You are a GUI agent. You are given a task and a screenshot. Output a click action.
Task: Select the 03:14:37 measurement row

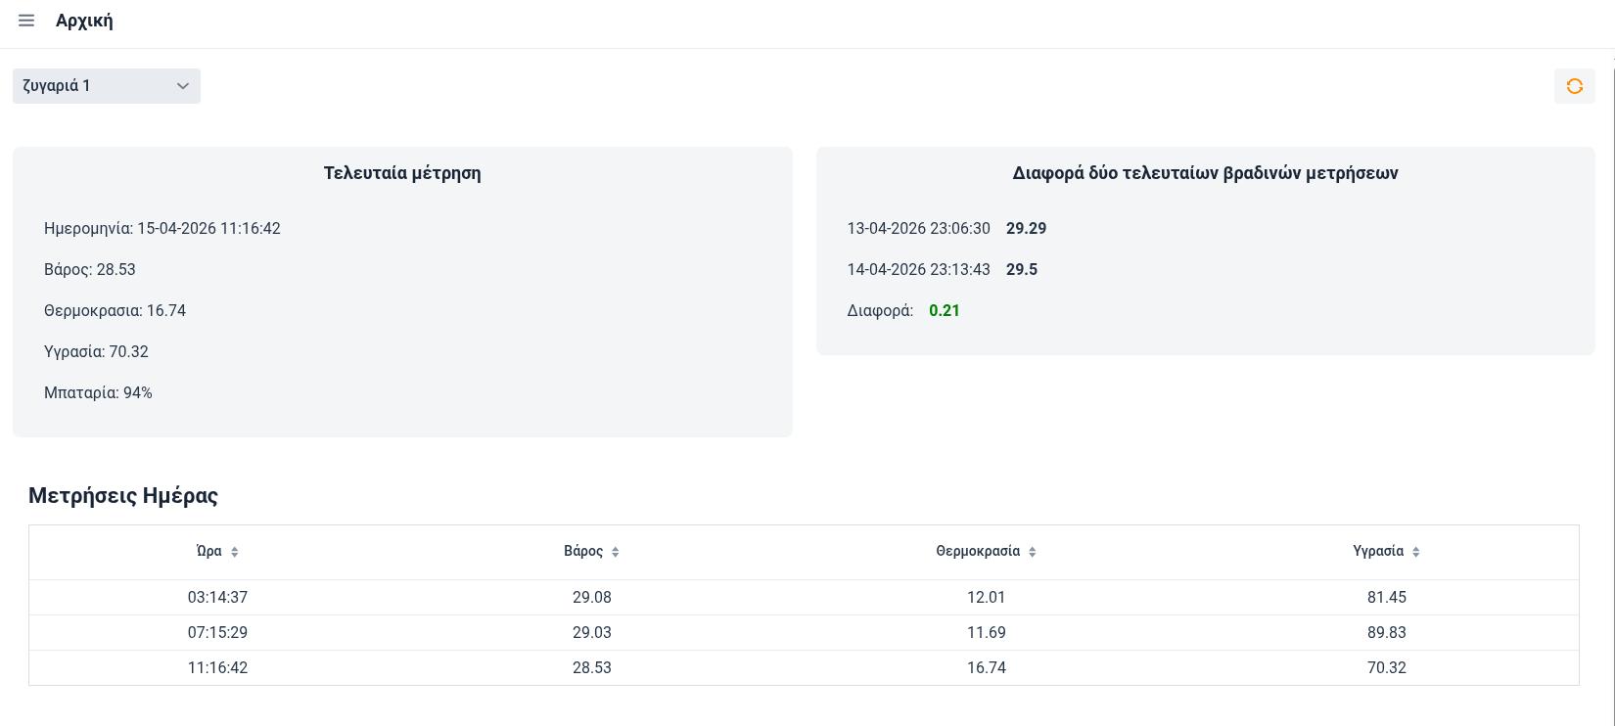pyautogui.click(x=217, y=597)
